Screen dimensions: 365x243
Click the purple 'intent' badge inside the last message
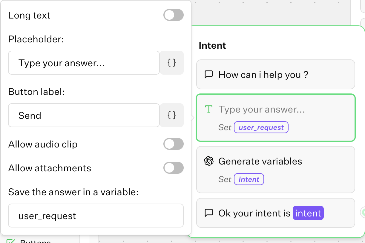[308, 213]
